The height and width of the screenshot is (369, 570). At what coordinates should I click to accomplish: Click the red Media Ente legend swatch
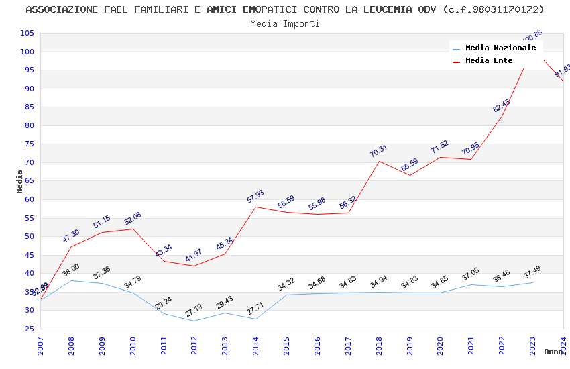click(456, 62)
